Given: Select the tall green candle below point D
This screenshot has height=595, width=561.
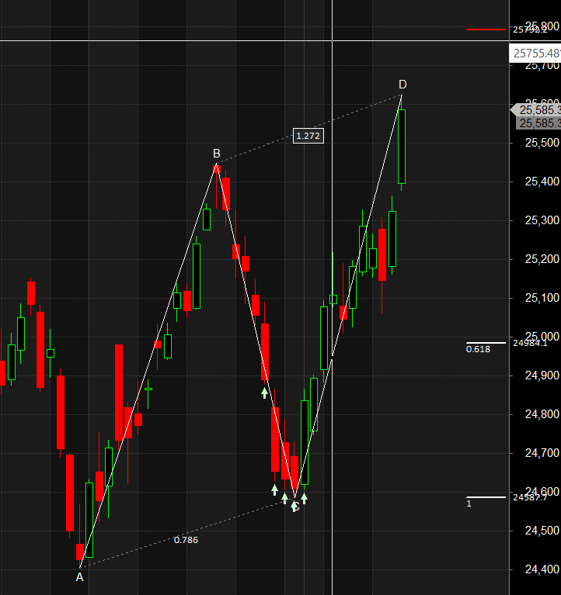Looking at the screenshot, I should coord(402,147).
